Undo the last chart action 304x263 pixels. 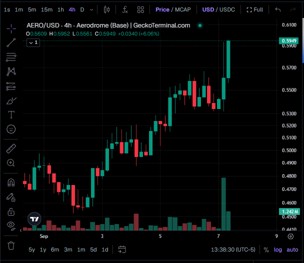278,9
